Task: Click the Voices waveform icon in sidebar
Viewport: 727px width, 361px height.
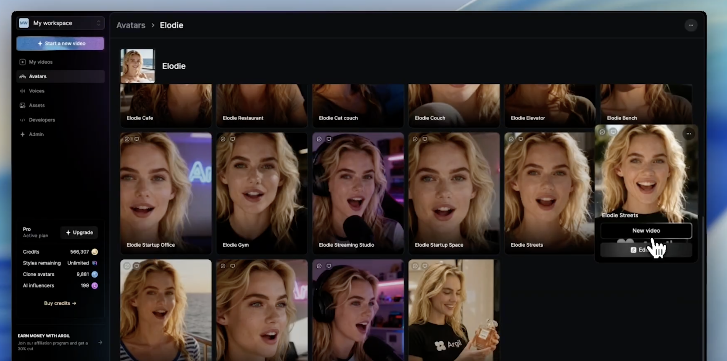Action: click(22, 91)
